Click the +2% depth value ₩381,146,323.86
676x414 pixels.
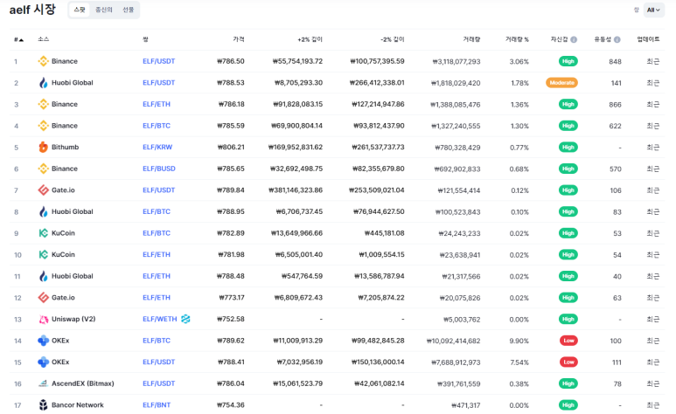[x=296, y=190]
